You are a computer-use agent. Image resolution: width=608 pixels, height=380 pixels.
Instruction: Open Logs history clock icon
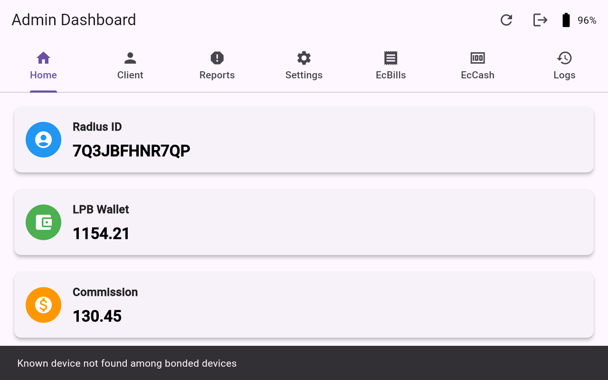(564, 57)
